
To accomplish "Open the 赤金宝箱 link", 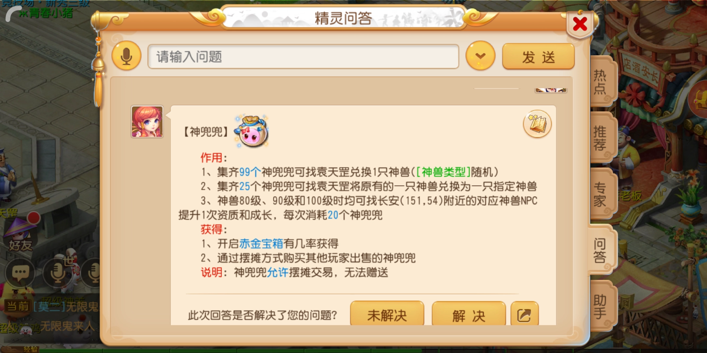I will click(x=261, y=244).
